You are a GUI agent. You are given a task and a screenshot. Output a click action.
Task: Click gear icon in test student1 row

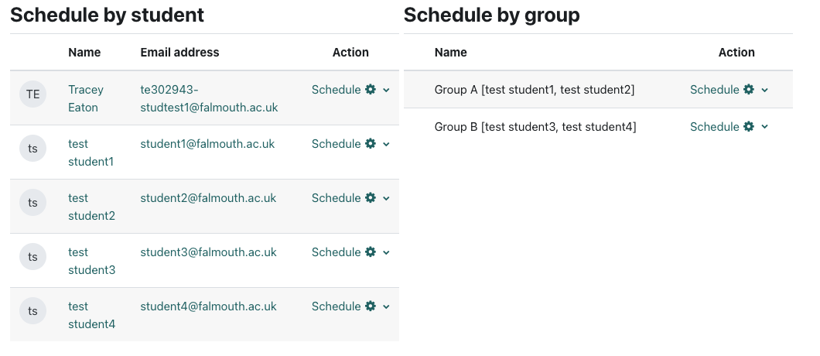pyautogui.click(x=371, y=144)
